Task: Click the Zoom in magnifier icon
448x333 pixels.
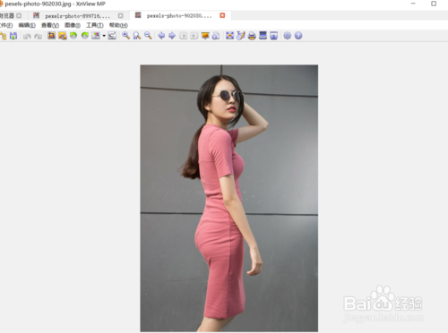Action: click(x=125, y=36)
